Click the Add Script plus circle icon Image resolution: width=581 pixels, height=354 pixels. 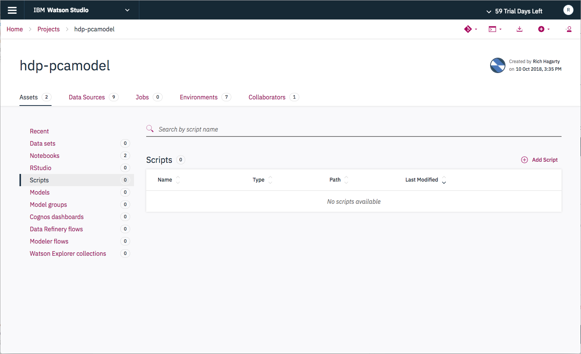525,160
